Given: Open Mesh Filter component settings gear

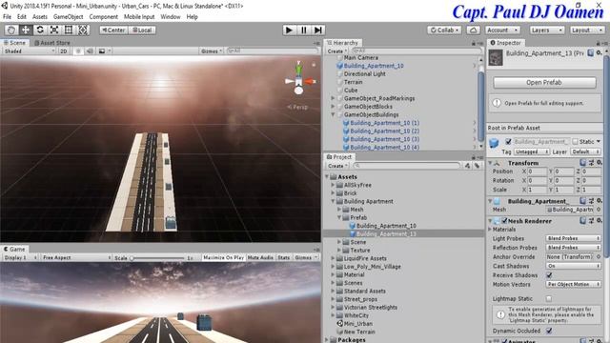Looking at the screenshot, I should (x=600, y=201).
